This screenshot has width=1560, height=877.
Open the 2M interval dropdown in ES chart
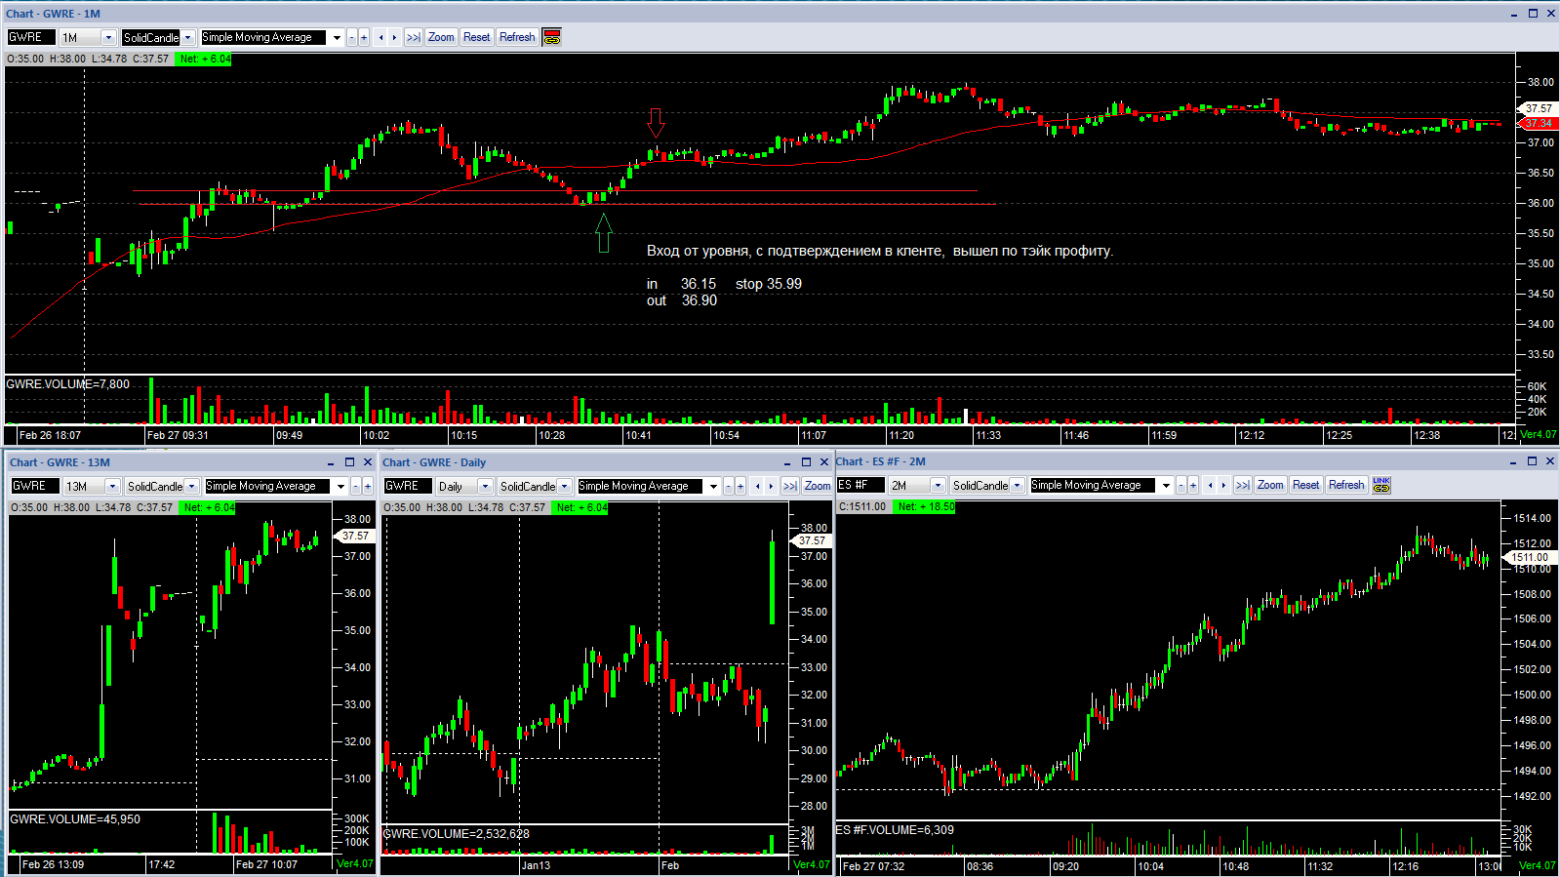[938, 485]
